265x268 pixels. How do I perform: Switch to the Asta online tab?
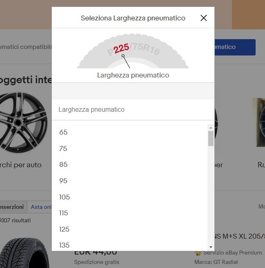click(x=41, y=207)
